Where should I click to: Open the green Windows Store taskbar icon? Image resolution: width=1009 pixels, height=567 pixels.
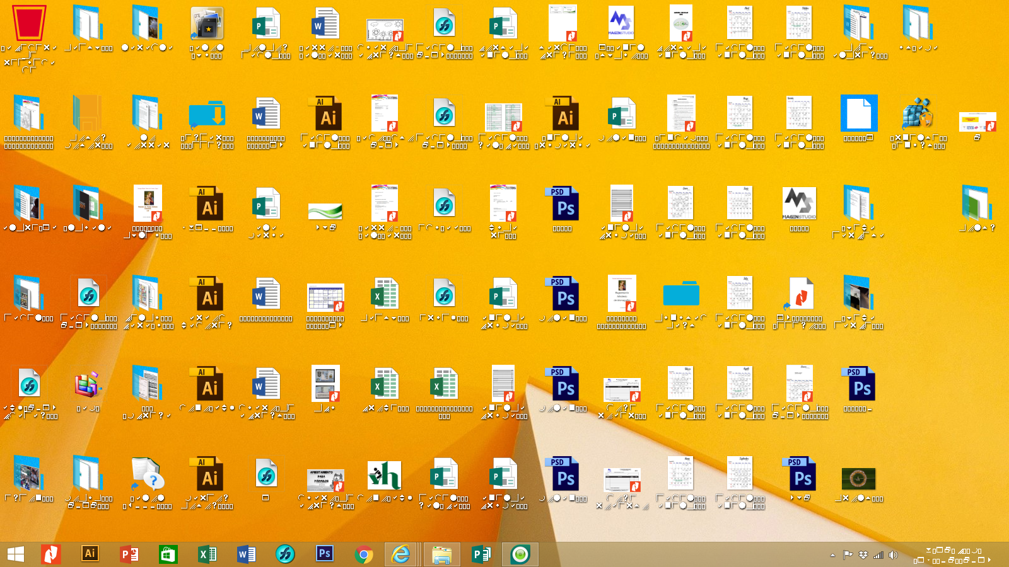click(x=168, y=554)
